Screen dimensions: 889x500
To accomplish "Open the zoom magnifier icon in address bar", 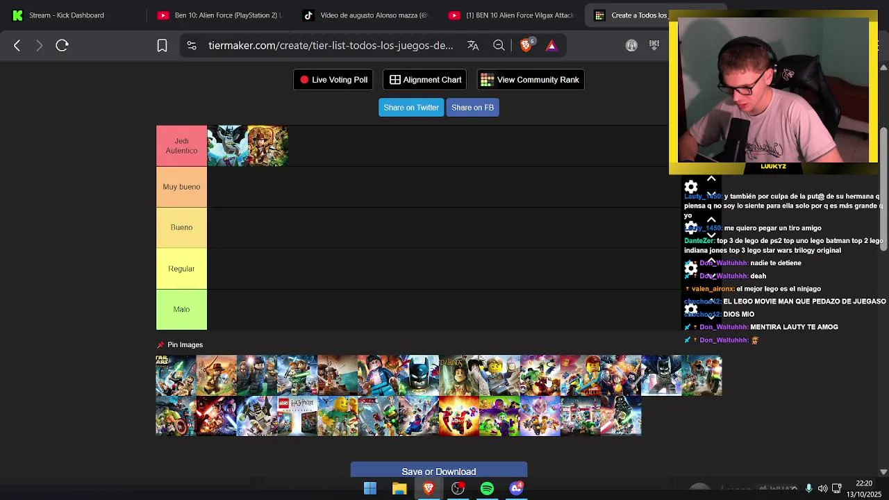I will (499, 46).
